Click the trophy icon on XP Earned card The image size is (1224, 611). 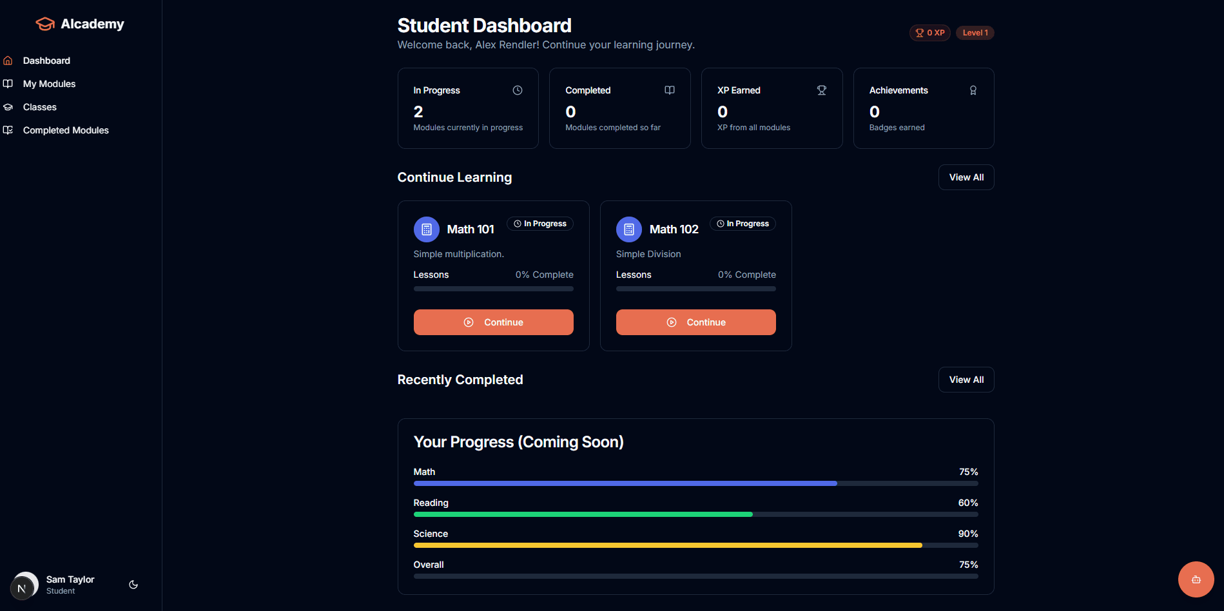821,90
